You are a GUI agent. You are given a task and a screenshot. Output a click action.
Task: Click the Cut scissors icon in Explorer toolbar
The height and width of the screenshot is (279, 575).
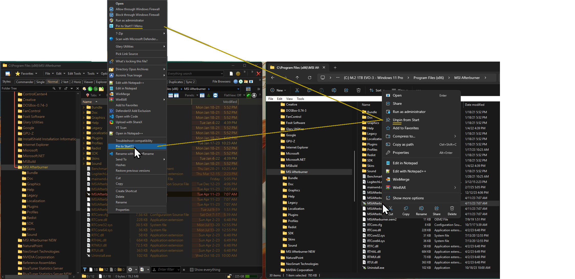[x=297, y=90]
